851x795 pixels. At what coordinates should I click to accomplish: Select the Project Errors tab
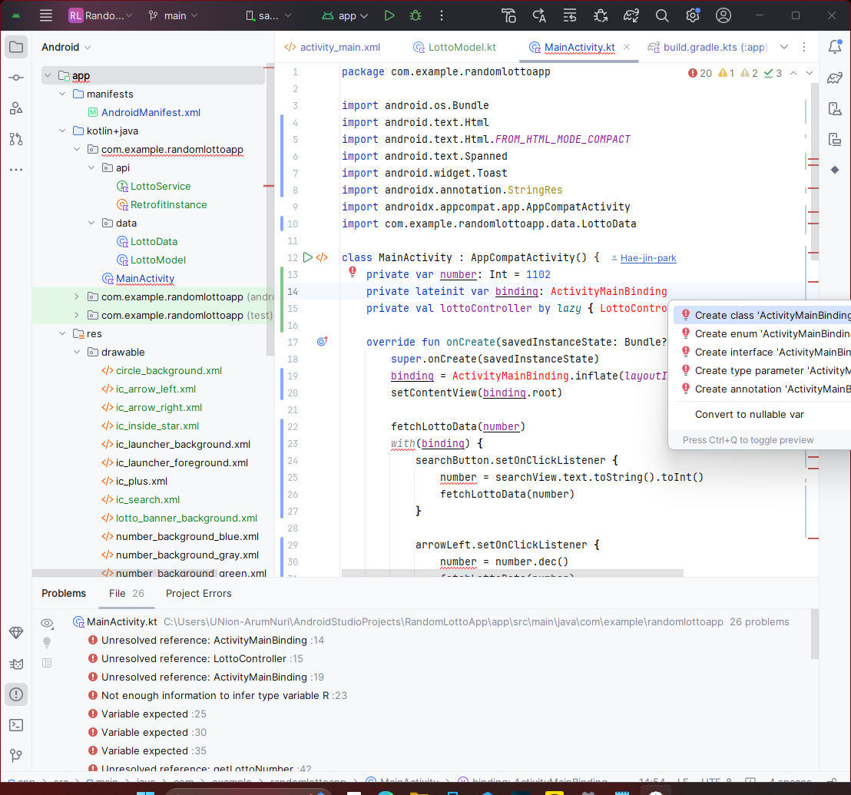point(199,593)
